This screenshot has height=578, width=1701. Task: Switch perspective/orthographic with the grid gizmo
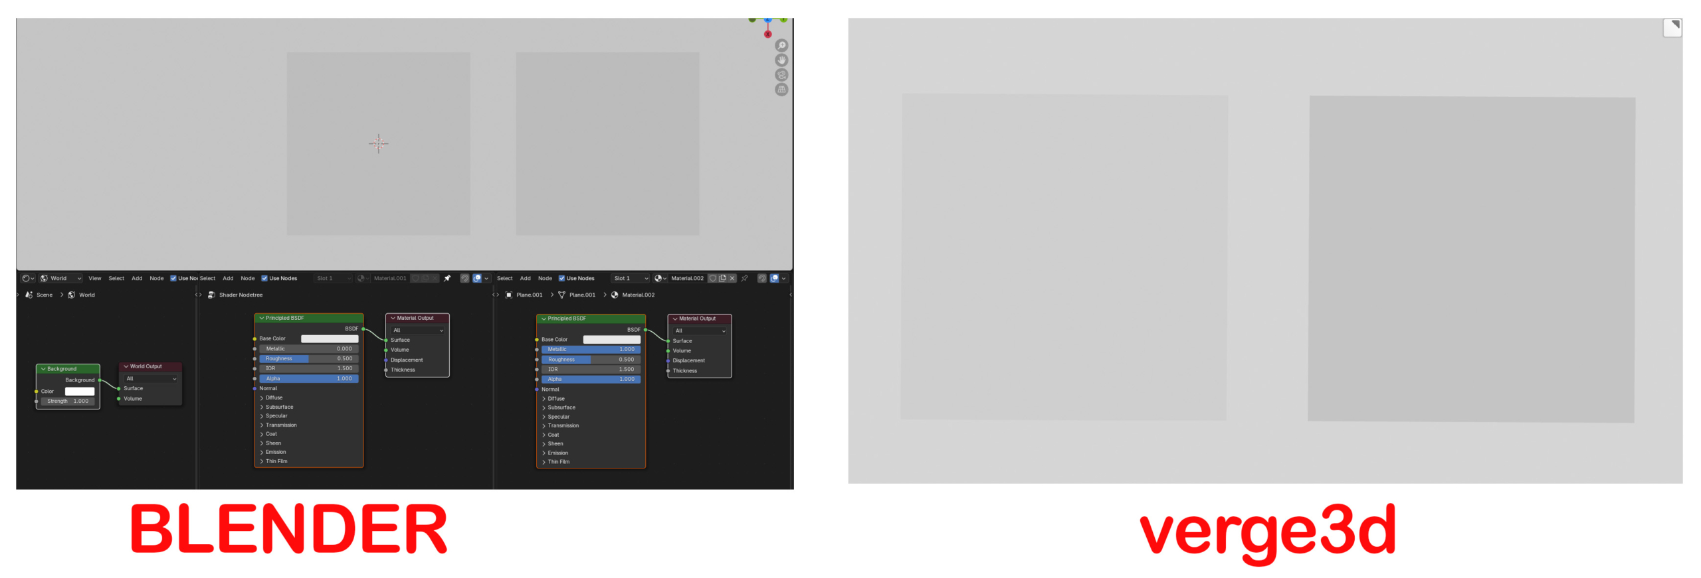[x=781, y=90]
